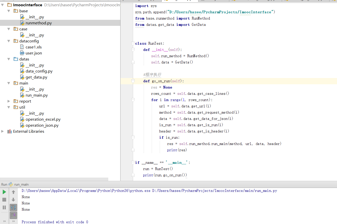Select __init__.py under datas folder

[35, 65]
